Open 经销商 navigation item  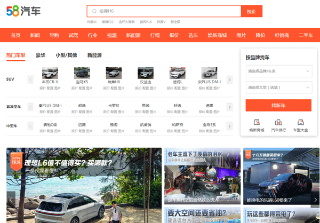pos(282,35)
